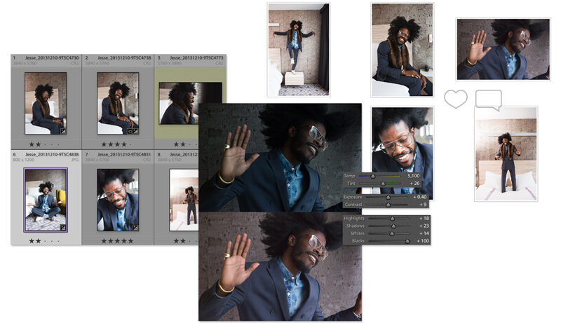Click the brightened after image at bottom
Image resolution: width=561 pixels, height=323 pixels.
(x=280, y=266)
